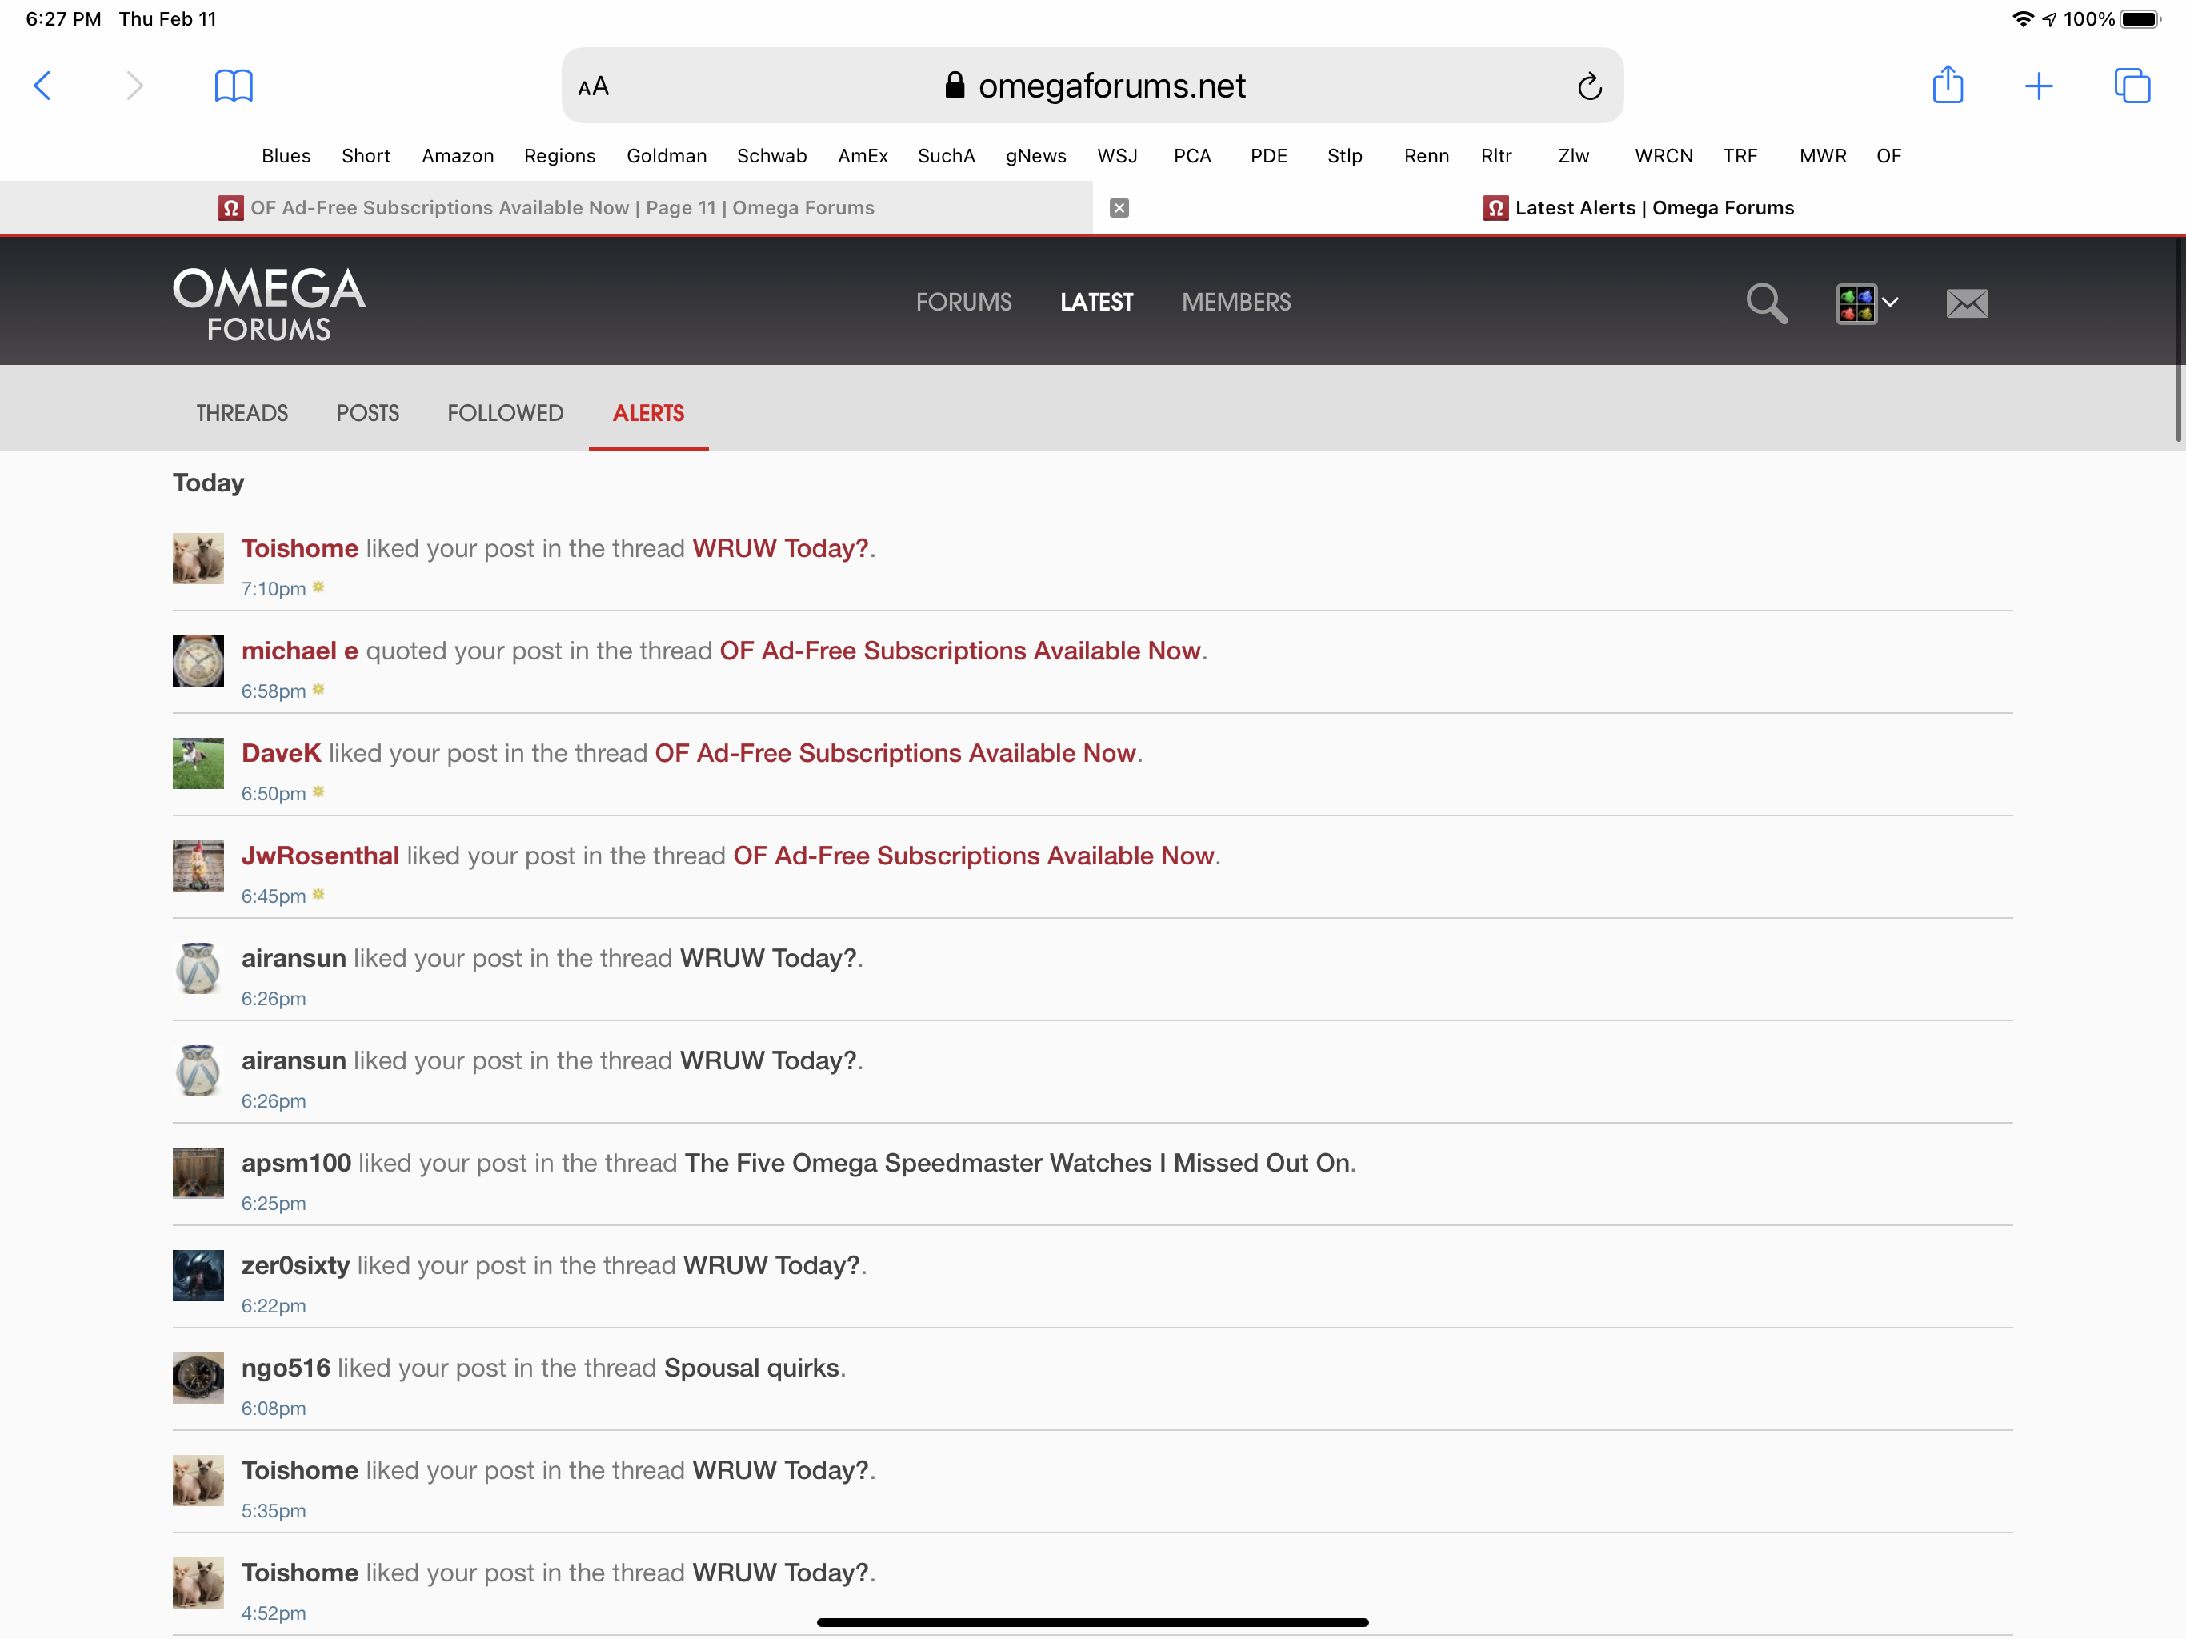Switch to the THREADS tab
Viewport: 2186px width, 1639px height.
(x=242, y=413)
